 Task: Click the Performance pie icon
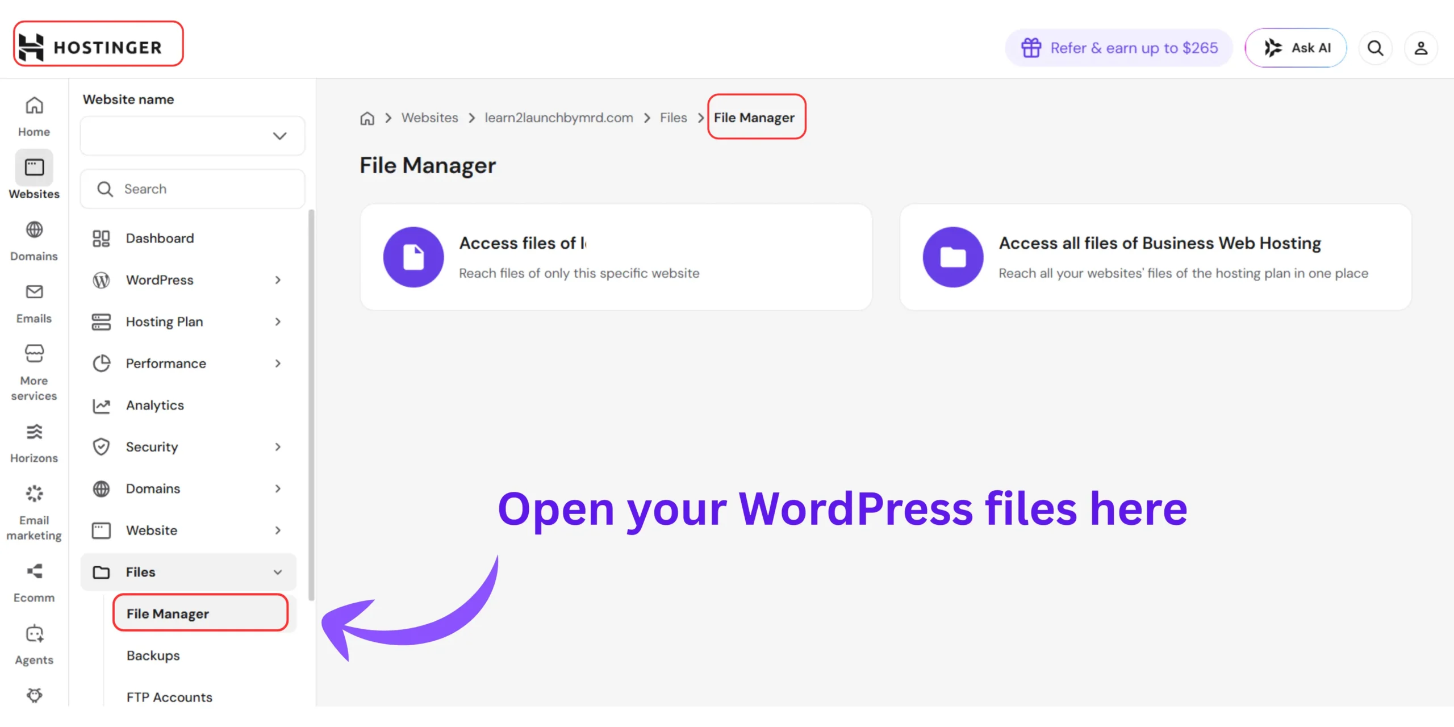[x=101, y=363]
